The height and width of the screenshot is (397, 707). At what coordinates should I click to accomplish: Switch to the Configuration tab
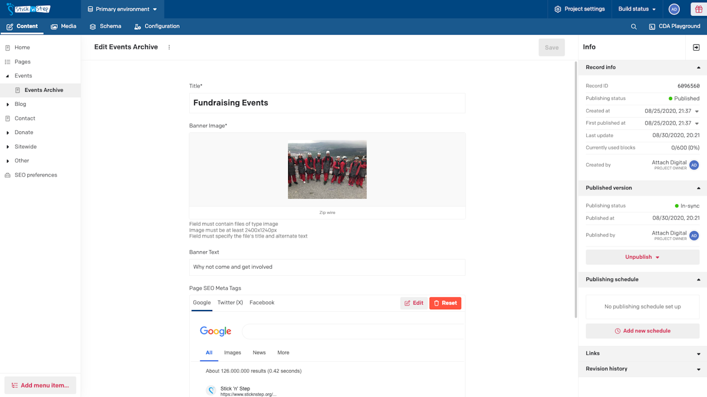click(x=157, y=26)
